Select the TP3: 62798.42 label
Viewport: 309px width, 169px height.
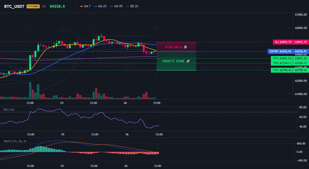point(282,70)
